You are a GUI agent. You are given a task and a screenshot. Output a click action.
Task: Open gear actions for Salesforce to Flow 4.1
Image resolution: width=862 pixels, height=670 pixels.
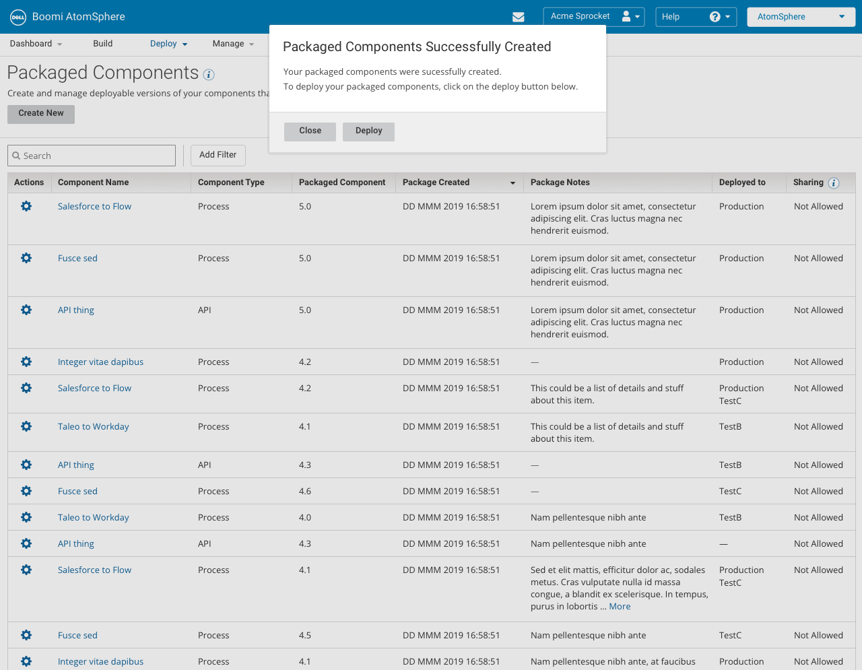(x=26, y=570)
